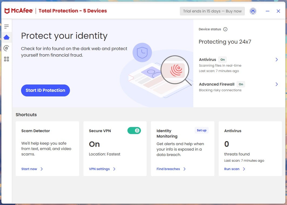
Task: Expand the Advanced Firewall row chevron
Action: coord(276,84)
